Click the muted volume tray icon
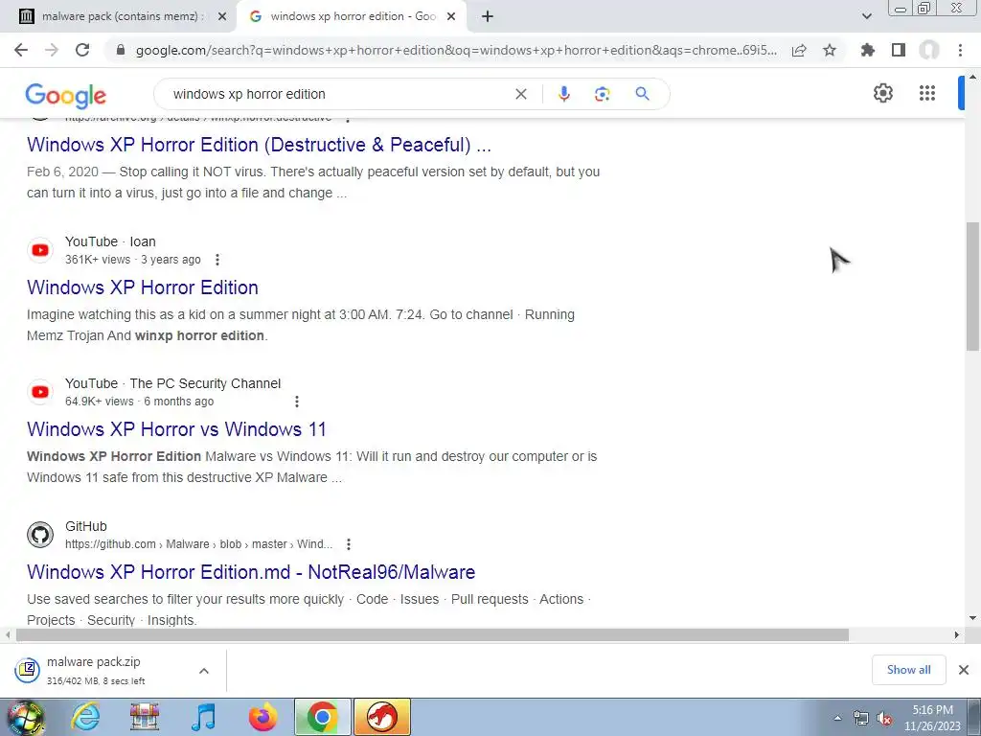The width and height of the screenshot is (981, 736). [x=884, y=719]
